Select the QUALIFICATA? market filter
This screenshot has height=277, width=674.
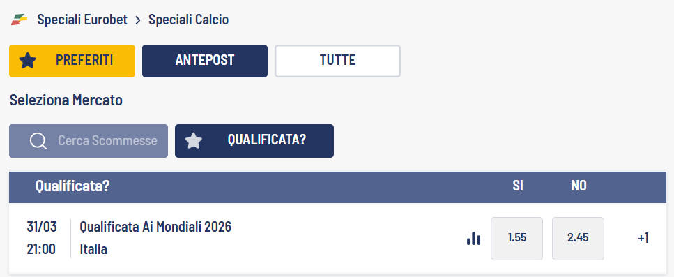point(254,141)
